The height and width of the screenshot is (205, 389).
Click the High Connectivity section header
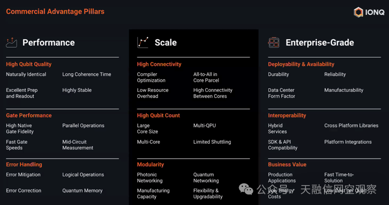(x=159, y=64)
